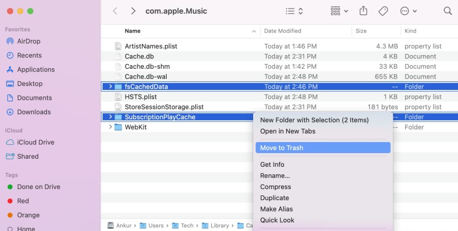Choose Move to Trash
This screenshot has height=231, width=458.
tap(323, 148)
